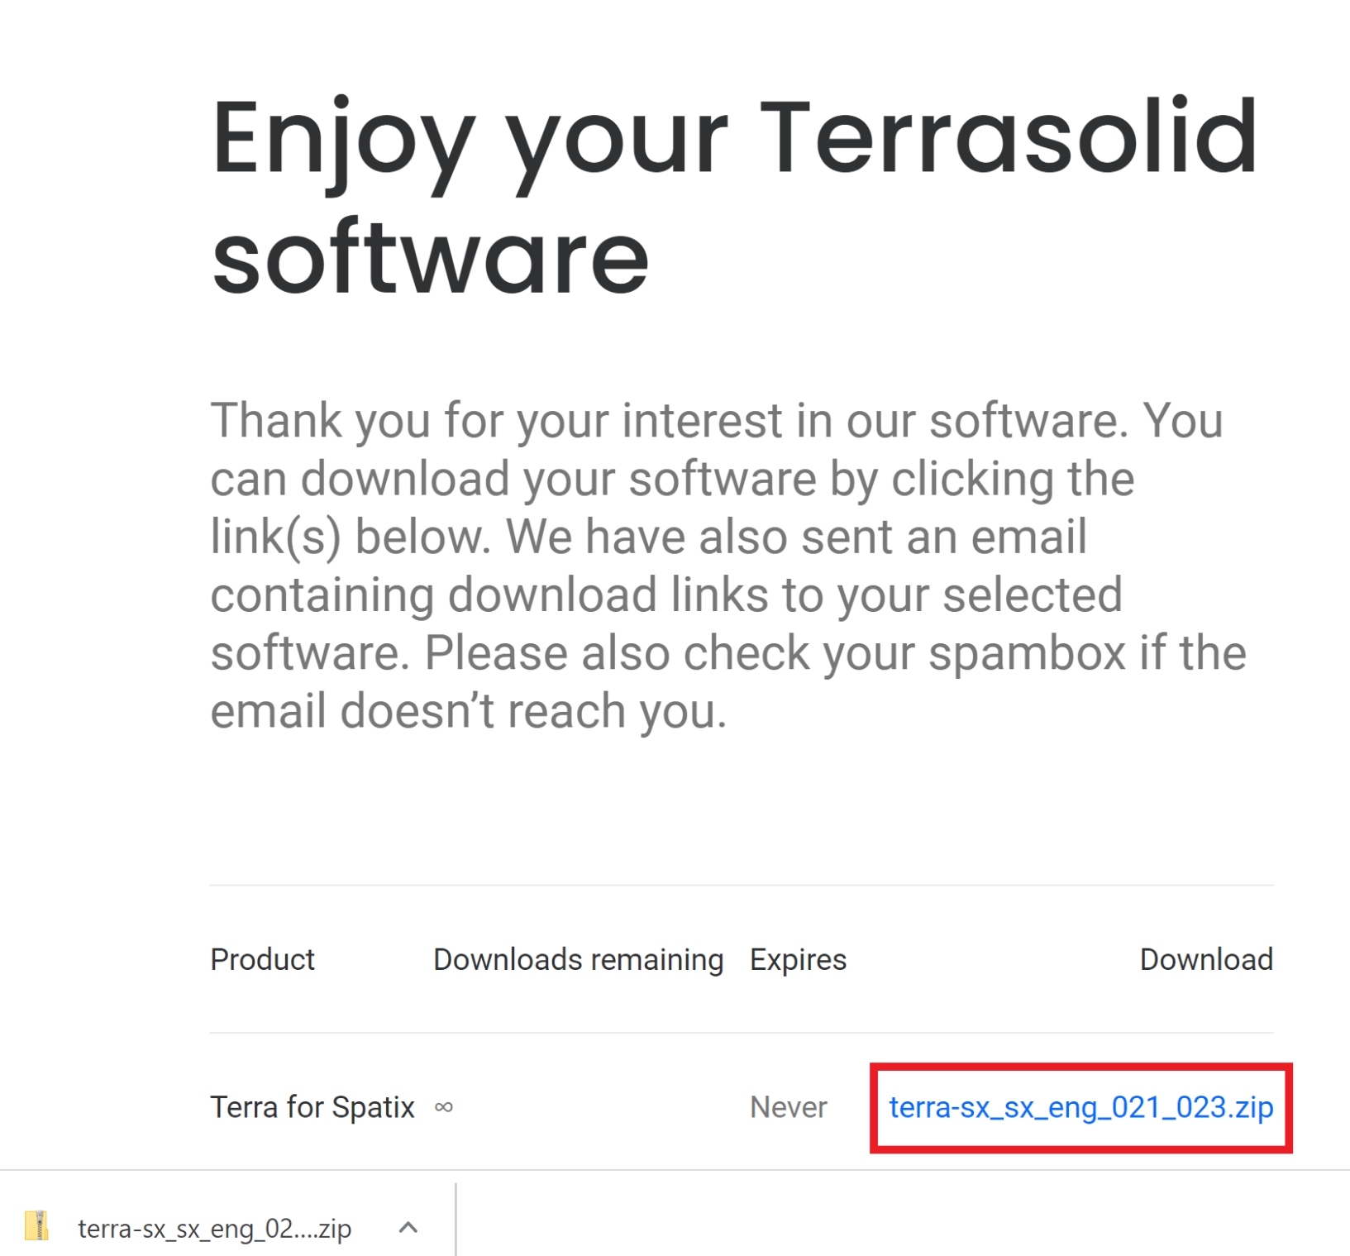Click the infinity symbol for remaining downloads
This screenshot has height=1256, width=1350.
(444, 1107)
